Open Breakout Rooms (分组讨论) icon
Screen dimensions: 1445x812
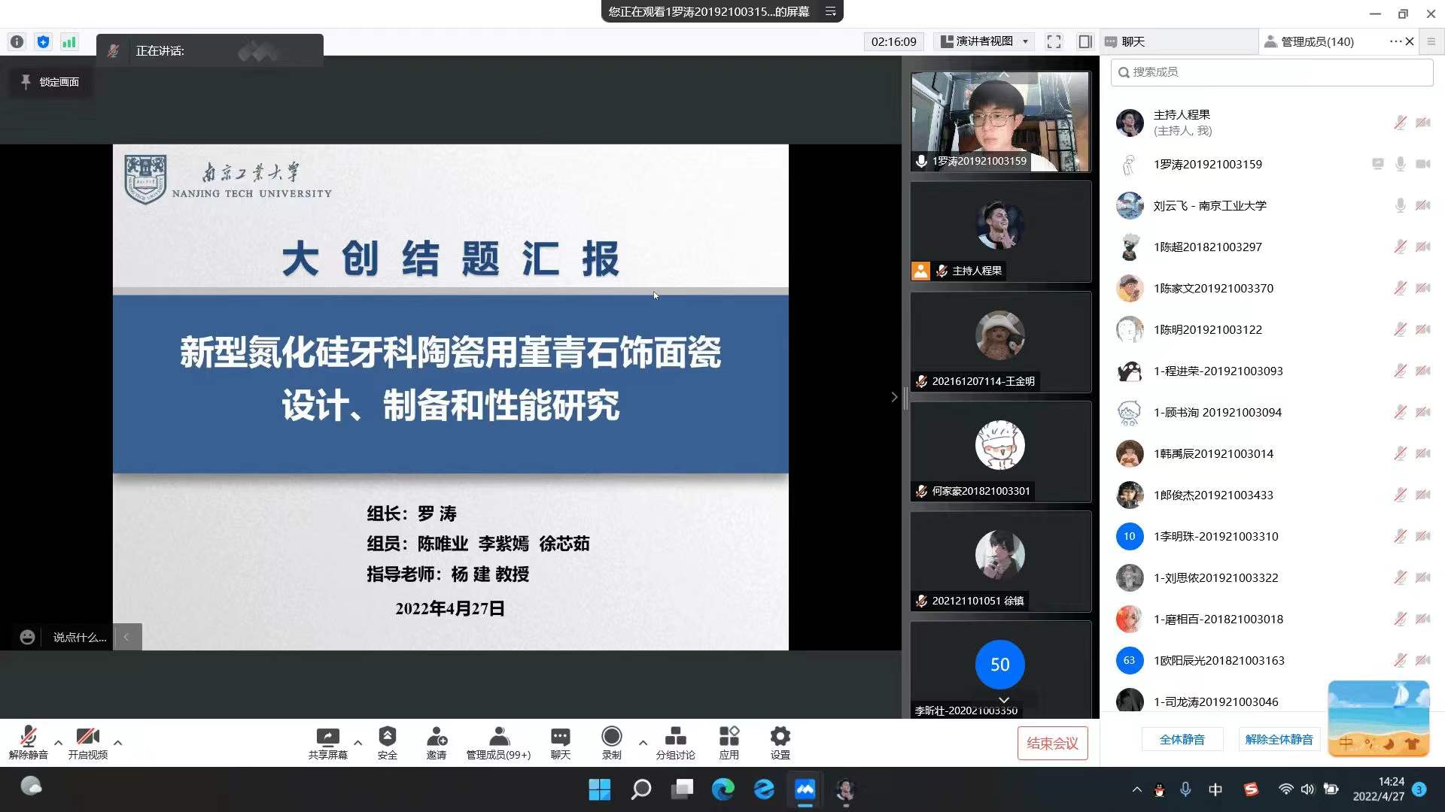pyautogui.click(x=675, y=737)
